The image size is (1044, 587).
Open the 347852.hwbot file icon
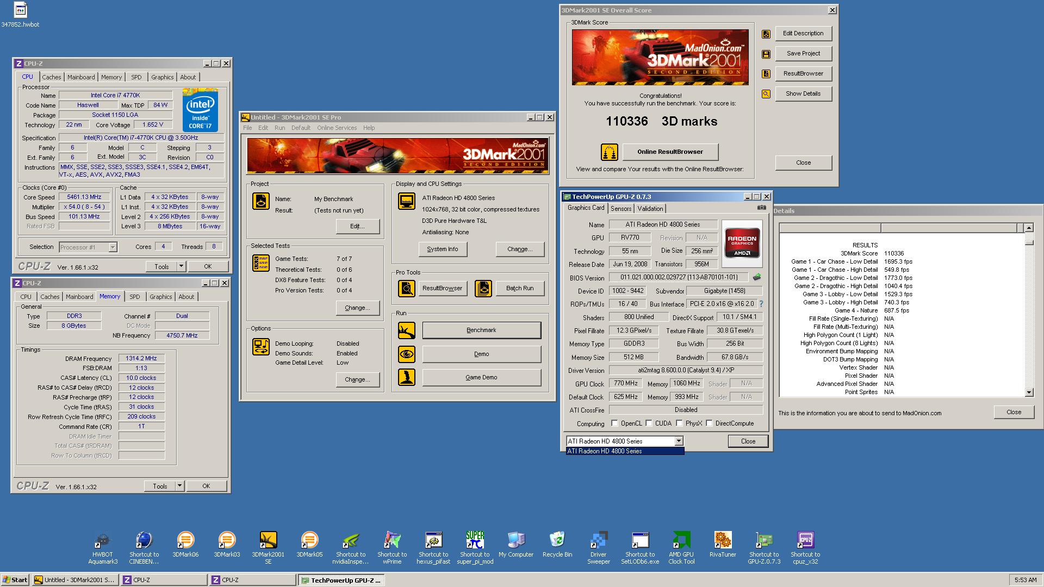(x=20, y=11)
